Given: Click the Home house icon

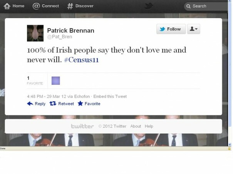Looking at the screenshot, I should pos(7,6).
